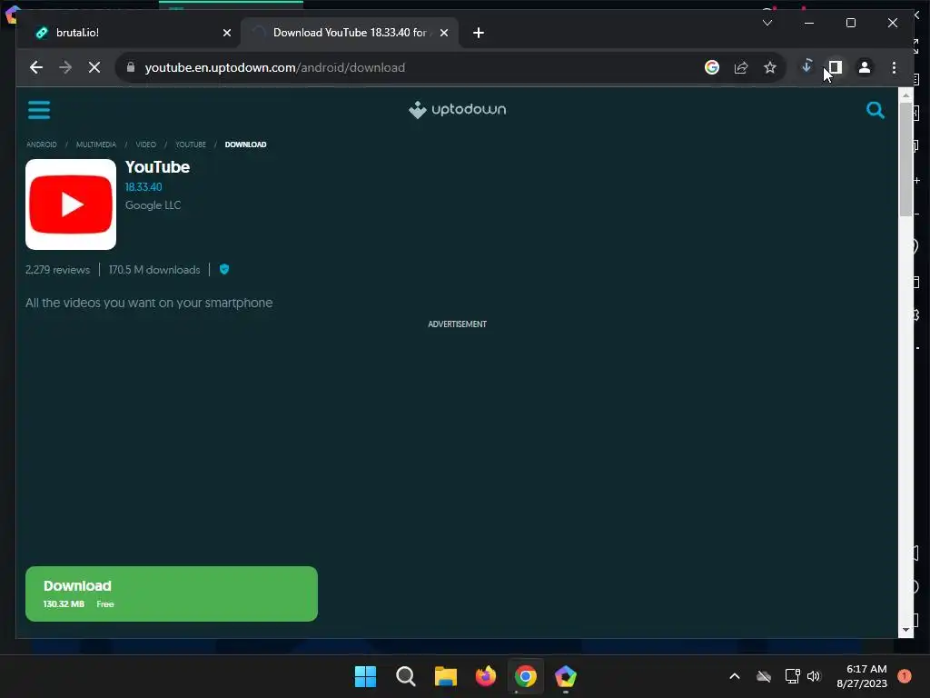Image resolution: width=930 pixels, height=698 pixels.
Task: Open the VIDEO breadcrumb link
Action: click(146, 145)
